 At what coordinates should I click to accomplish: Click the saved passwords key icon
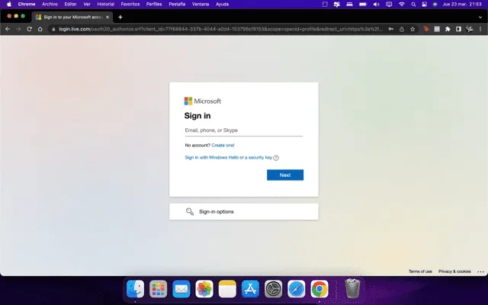coord(390,29)
